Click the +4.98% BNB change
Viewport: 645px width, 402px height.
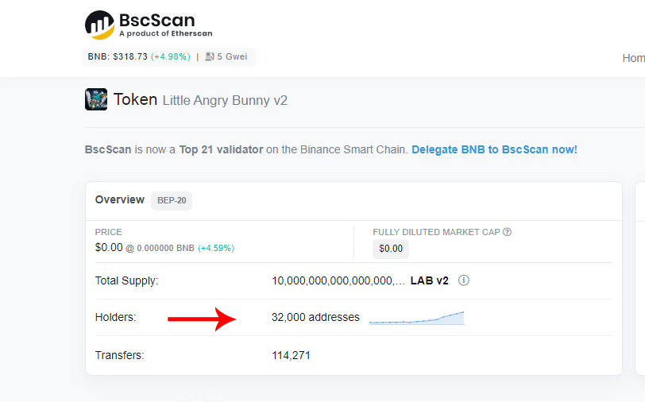coord(171,56)
